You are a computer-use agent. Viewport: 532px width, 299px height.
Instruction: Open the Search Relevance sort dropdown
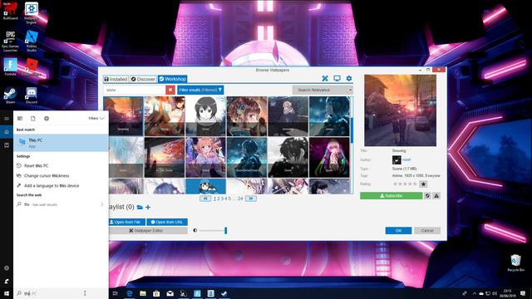click(x=323, y=90)
